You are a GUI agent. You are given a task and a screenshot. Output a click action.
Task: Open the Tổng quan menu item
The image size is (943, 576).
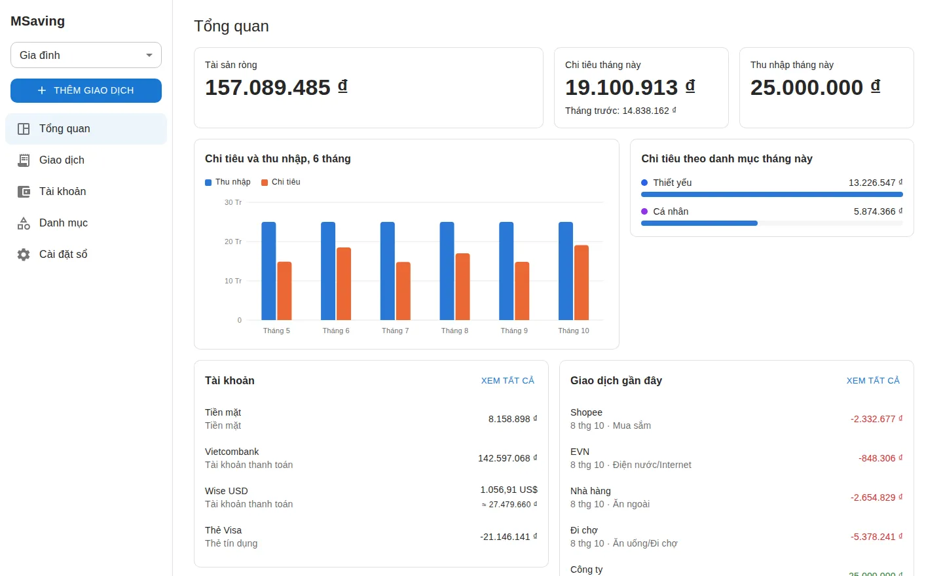tap(86, 129)
